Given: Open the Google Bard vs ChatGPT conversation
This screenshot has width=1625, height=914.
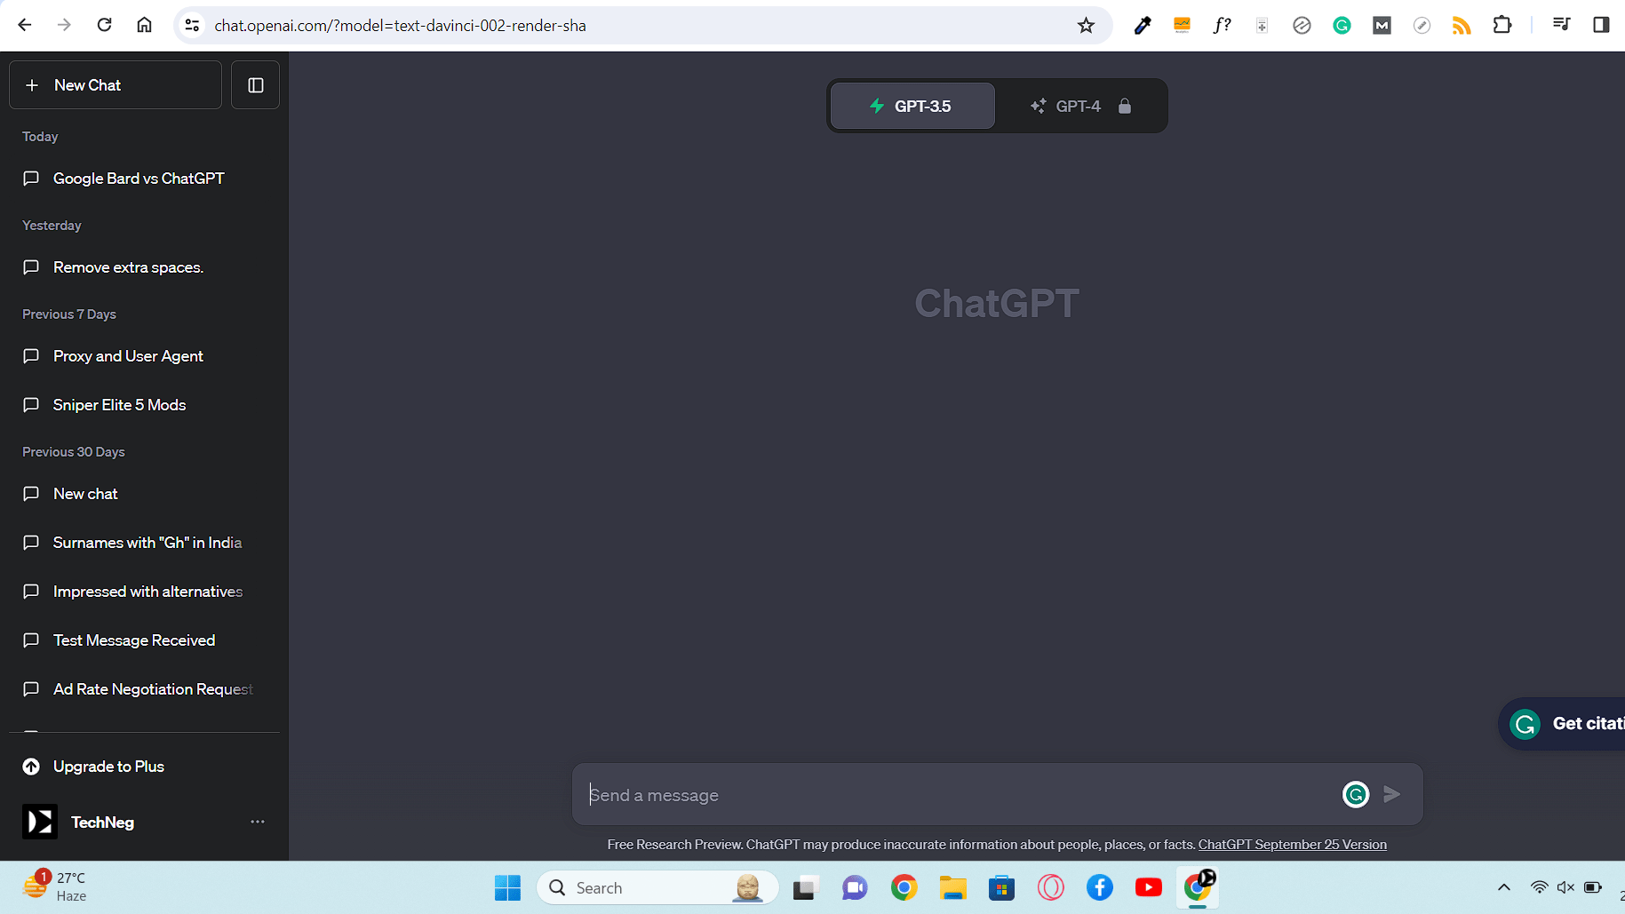Looking at the screenshot, I should (139, 178).
